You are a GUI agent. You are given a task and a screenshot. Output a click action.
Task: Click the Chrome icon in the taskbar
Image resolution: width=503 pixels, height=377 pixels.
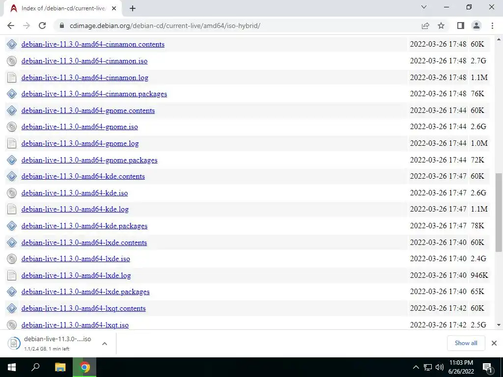coord(84,367)
